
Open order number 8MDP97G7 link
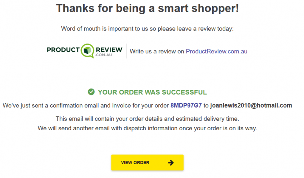click(186, 105)
